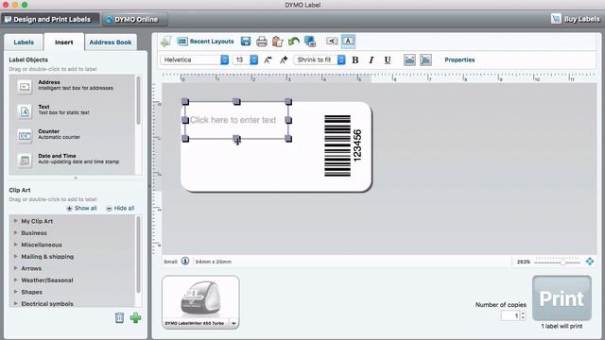Expand Weather/Seasonal category
Screen dimensions: 605x340
click(16, 280)
